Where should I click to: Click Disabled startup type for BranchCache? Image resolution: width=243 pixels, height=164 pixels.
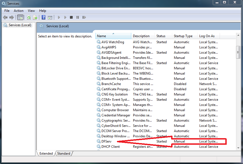[x=180, y=84]
